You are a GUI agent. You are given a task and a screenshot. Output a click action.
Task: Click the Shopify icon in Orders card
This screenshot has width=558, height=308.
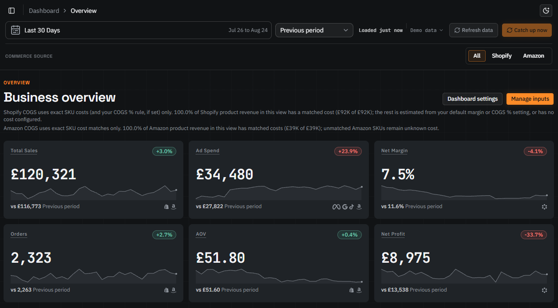[166, 290]
